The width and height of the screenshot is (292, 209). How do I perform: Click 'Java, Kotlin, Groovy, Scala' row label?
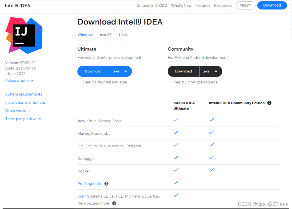[x=100, y=121]
